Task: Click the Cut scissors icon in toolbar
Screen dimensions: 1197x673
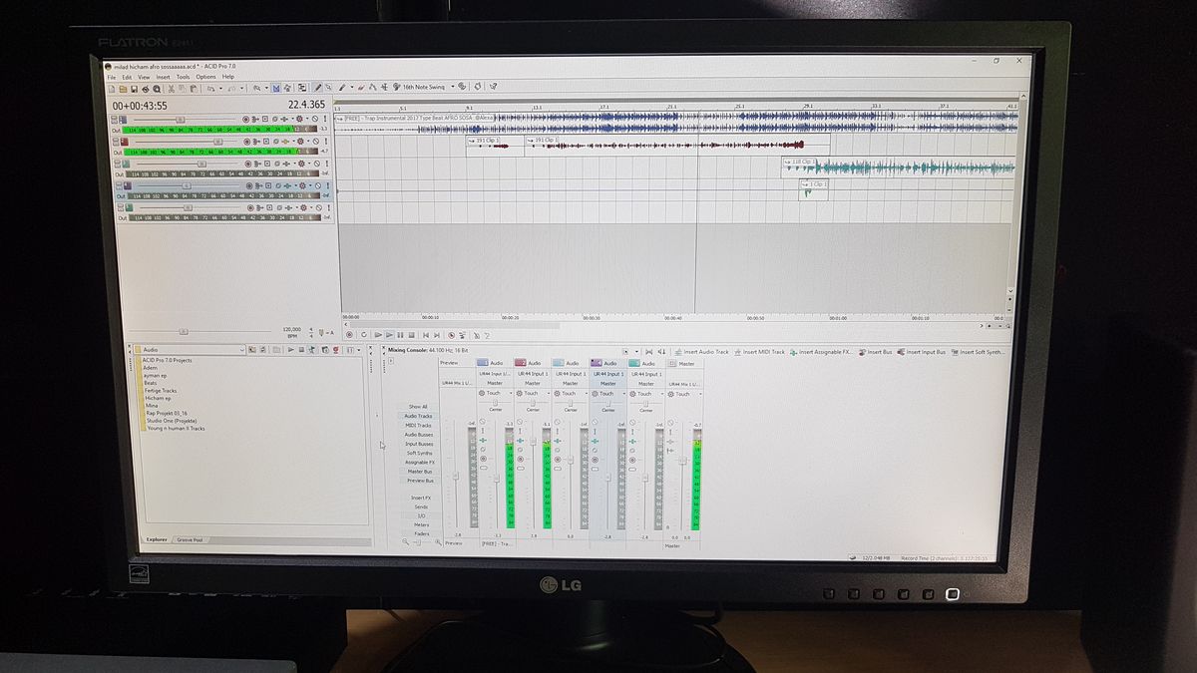Action: point(172,89)
